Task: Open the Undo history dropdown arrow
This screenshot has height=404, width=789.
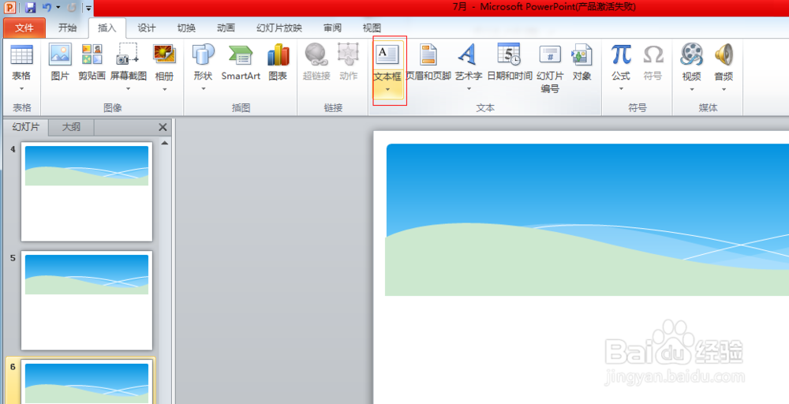Action: pyautogui.click(x=58, y=8)
